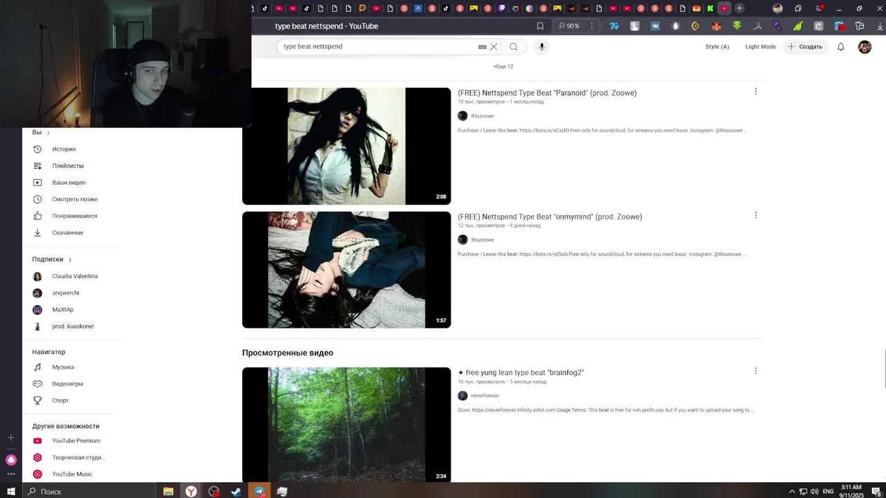Open "free yung lean type beat brainfog2" title
The height and width of the screenshot is (498, 886).
pyautogui.click(x=521, y=372)
